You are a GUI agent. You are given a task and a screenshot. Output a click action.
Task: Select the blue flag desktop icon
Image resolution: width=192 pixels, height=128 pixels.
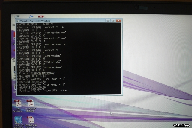click(x=31, y=16)
